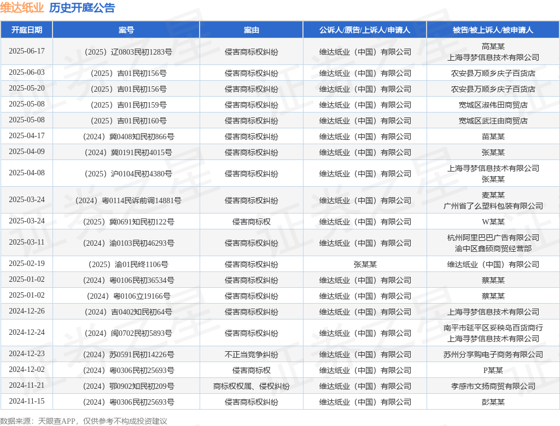Select case number (2024)冀0191民初4015号
Screen dimensions: 560x426
pyautogui.click(x=128, y=152)
